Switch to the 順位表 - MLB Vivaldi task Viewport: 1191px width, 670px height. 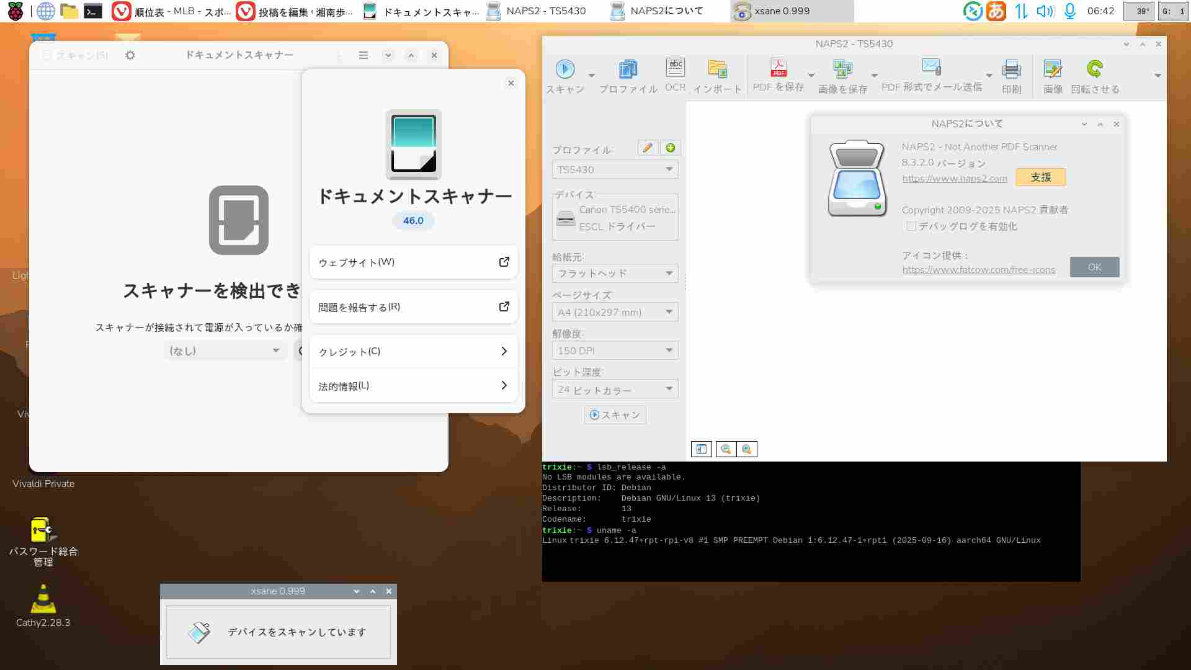coord(172,11)
